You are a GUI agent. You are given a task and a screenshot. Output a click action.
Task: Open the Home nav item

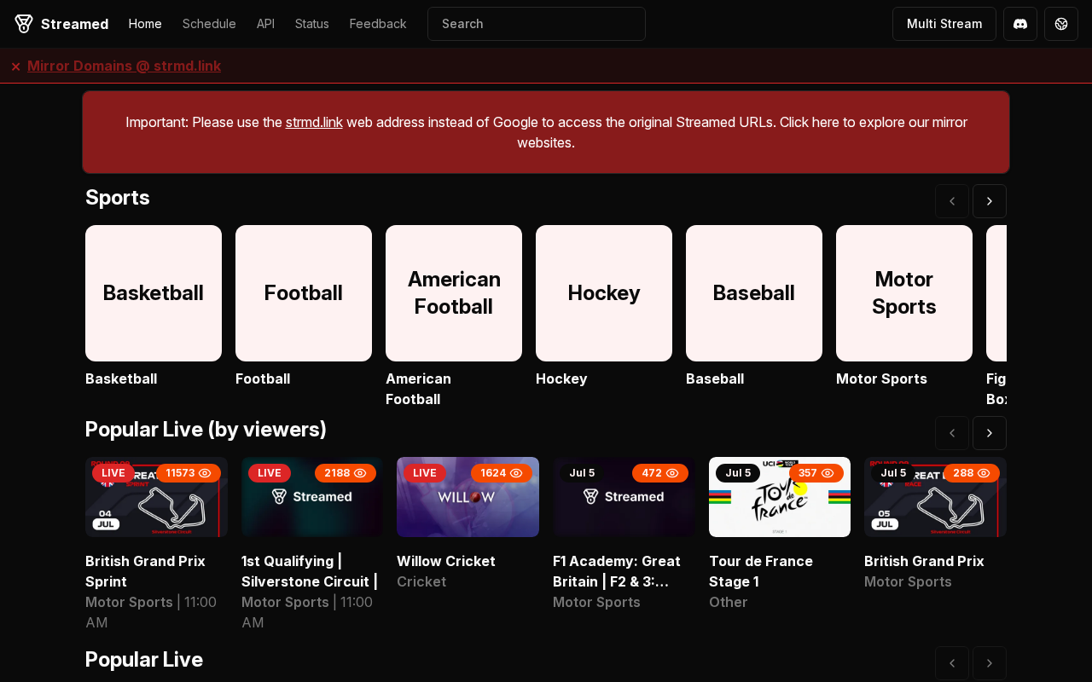145,24
